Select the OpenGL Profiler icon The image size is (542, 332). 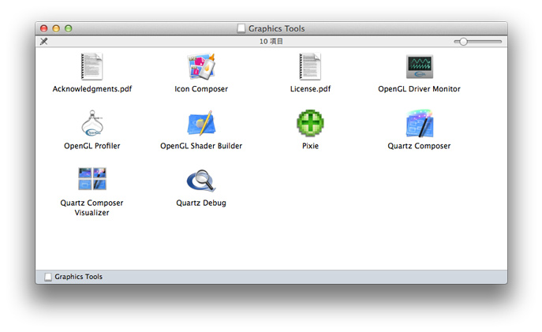[92, 123]
